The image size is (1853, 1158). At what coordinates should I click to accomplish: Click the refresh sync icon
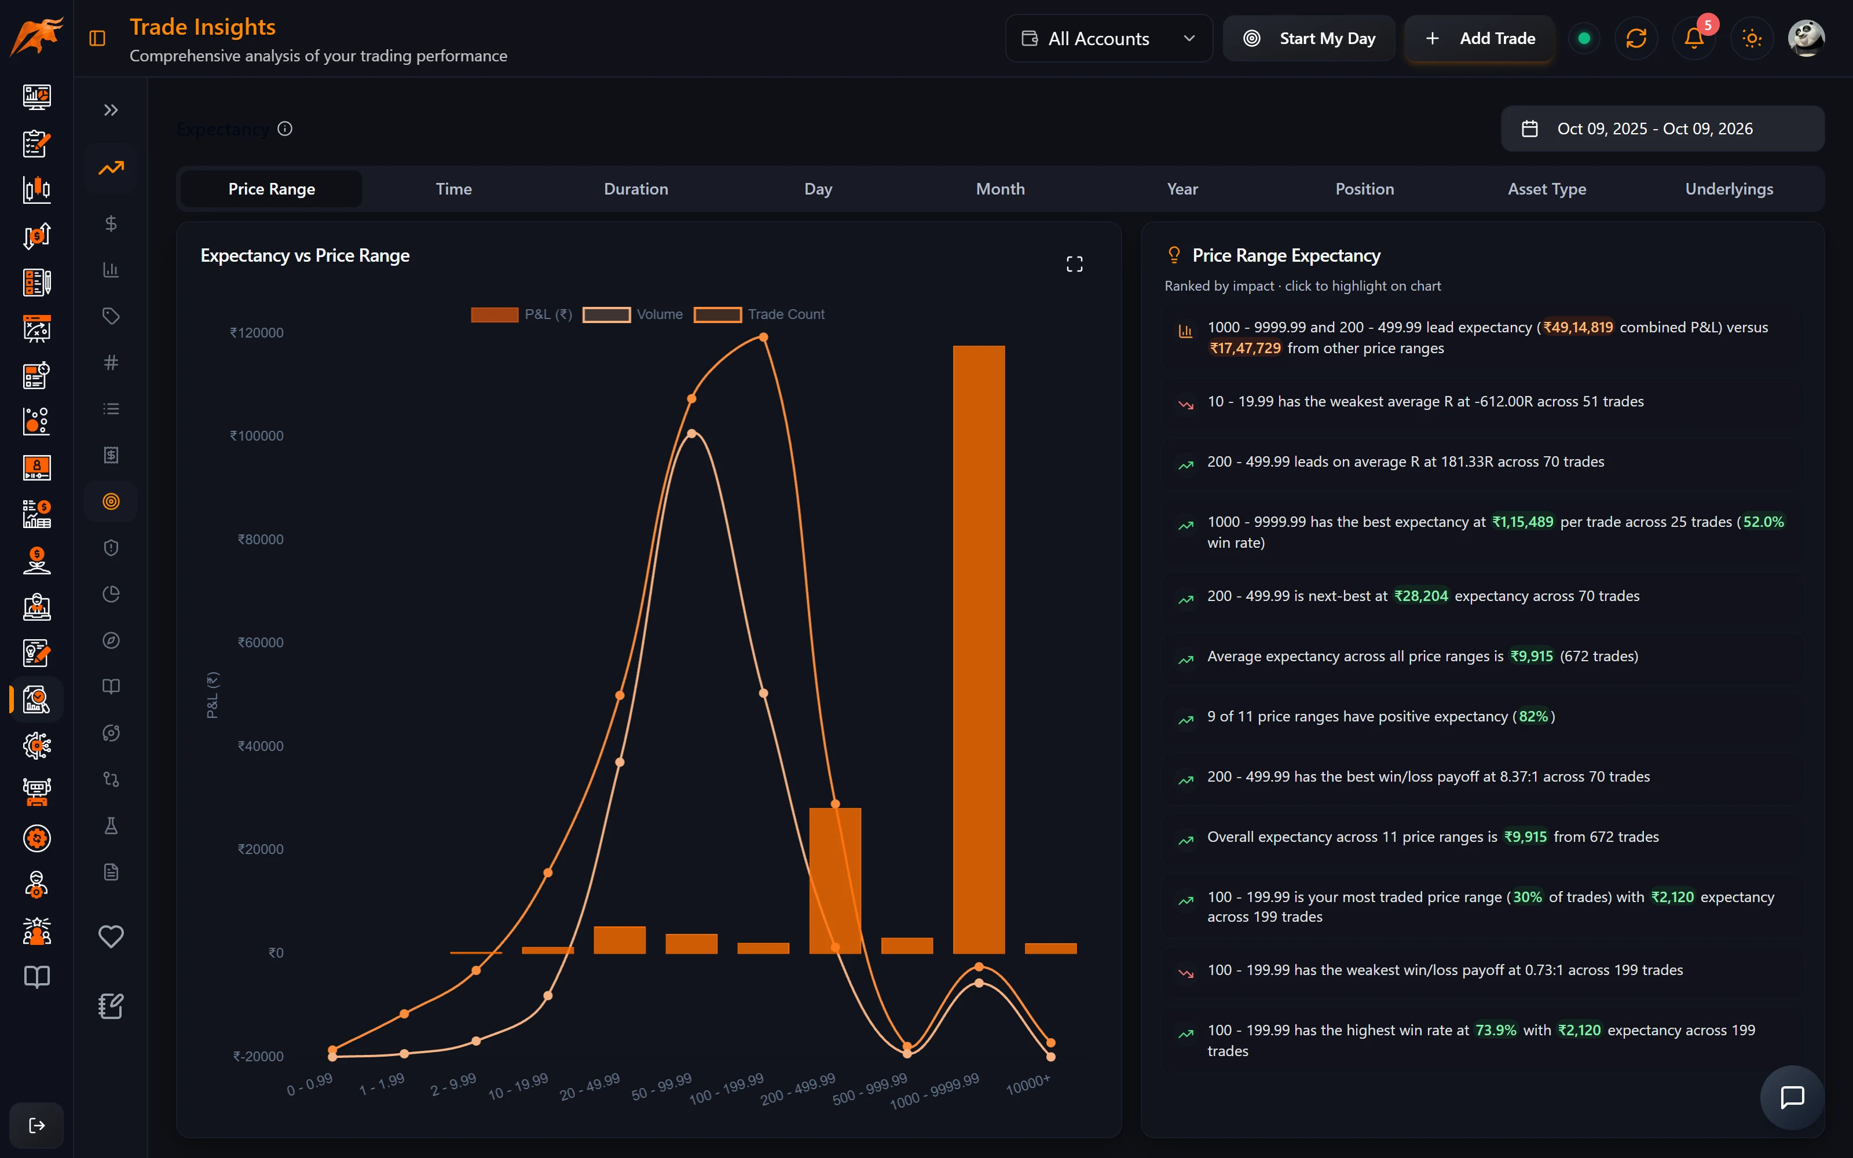(x=1635, y=38)
